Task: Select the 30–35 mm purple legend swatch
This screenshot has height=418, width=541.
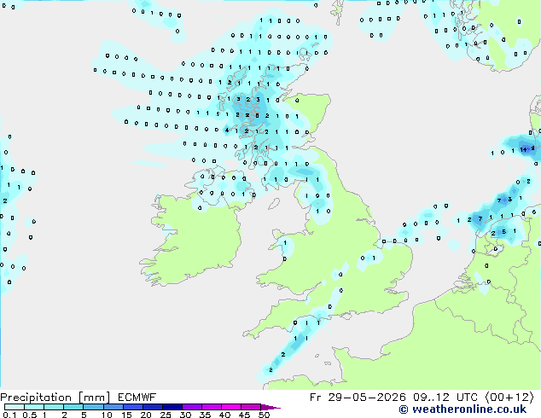Action: coord(192,407)
